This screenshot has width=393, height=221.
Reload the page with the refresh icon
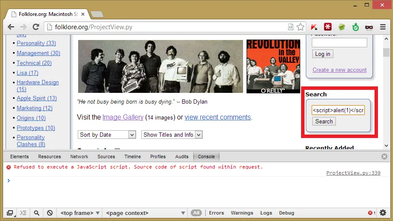36,27
